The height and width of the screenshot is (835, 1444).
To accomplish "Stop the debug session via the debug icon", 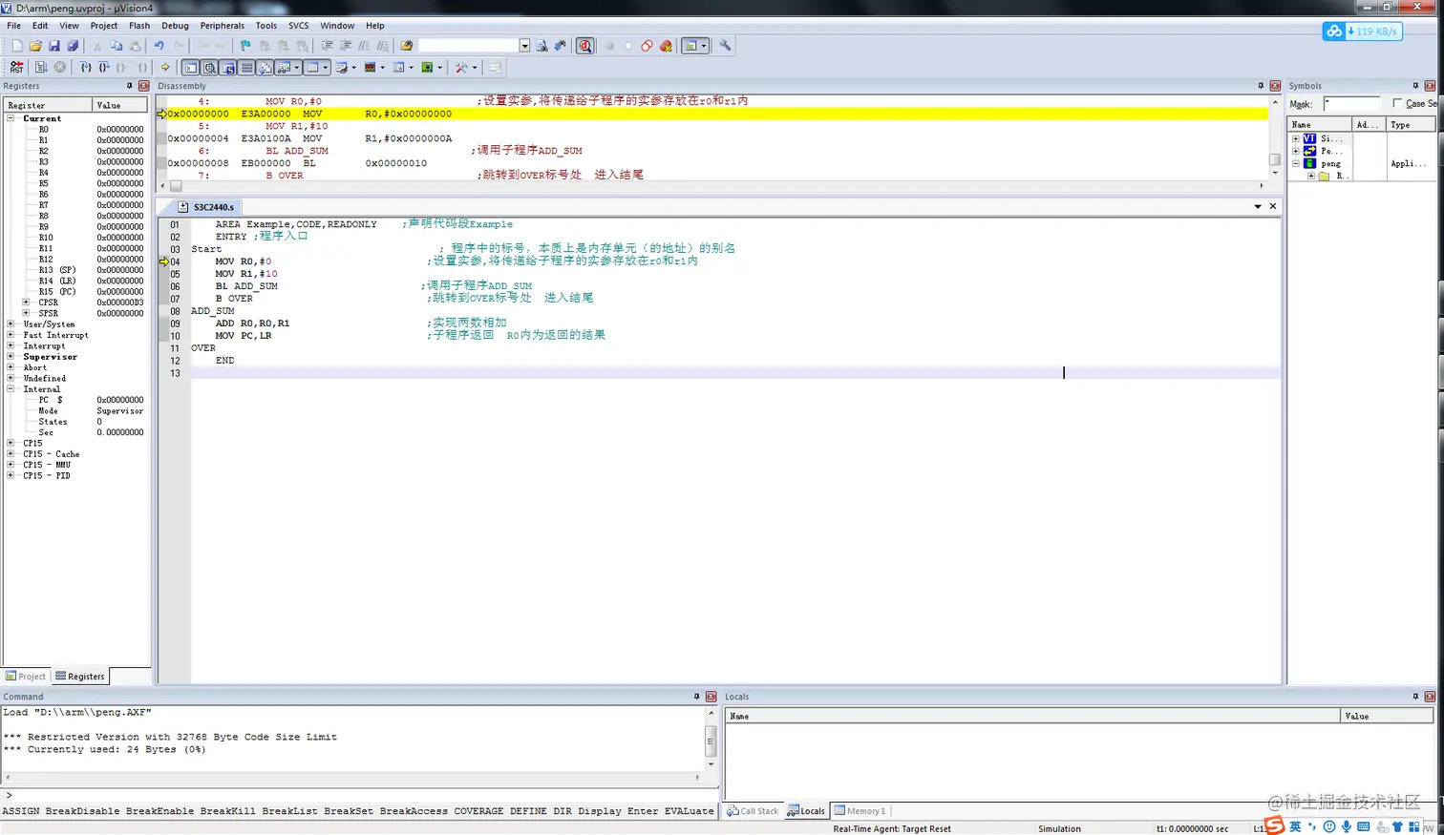I will (584, 45).
